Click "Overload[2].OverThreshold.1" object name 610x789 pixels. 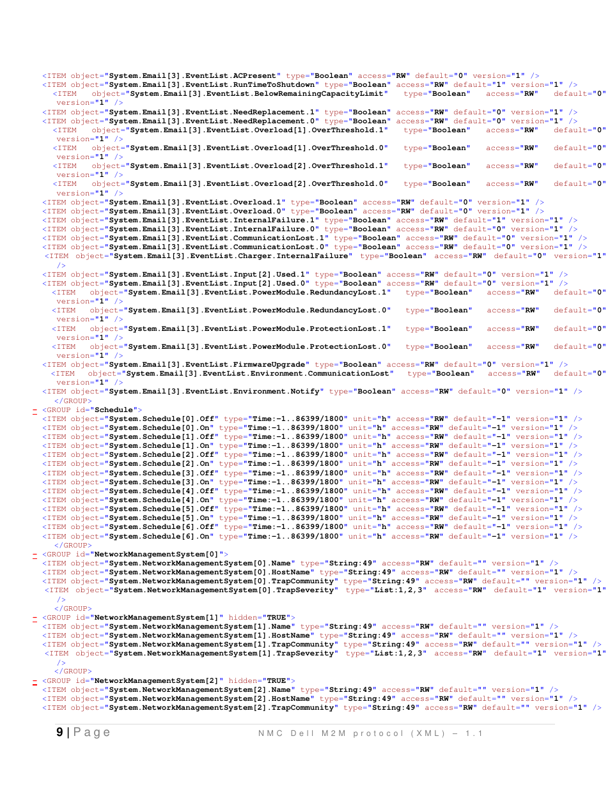pos(257,165)
